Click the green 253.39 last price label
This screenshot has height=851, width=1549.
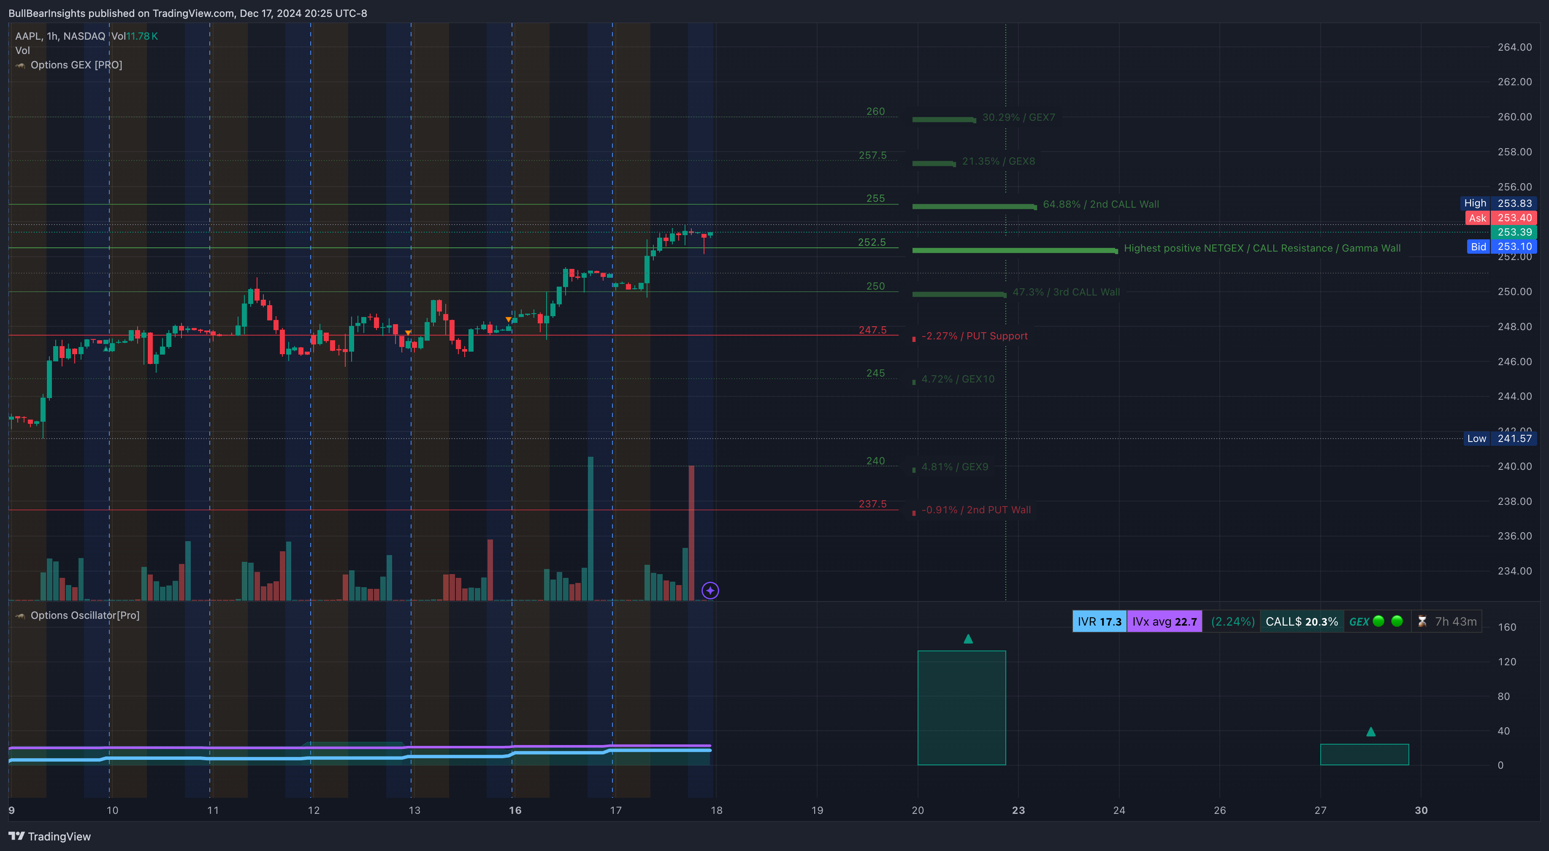click(x=1514, y=232)
